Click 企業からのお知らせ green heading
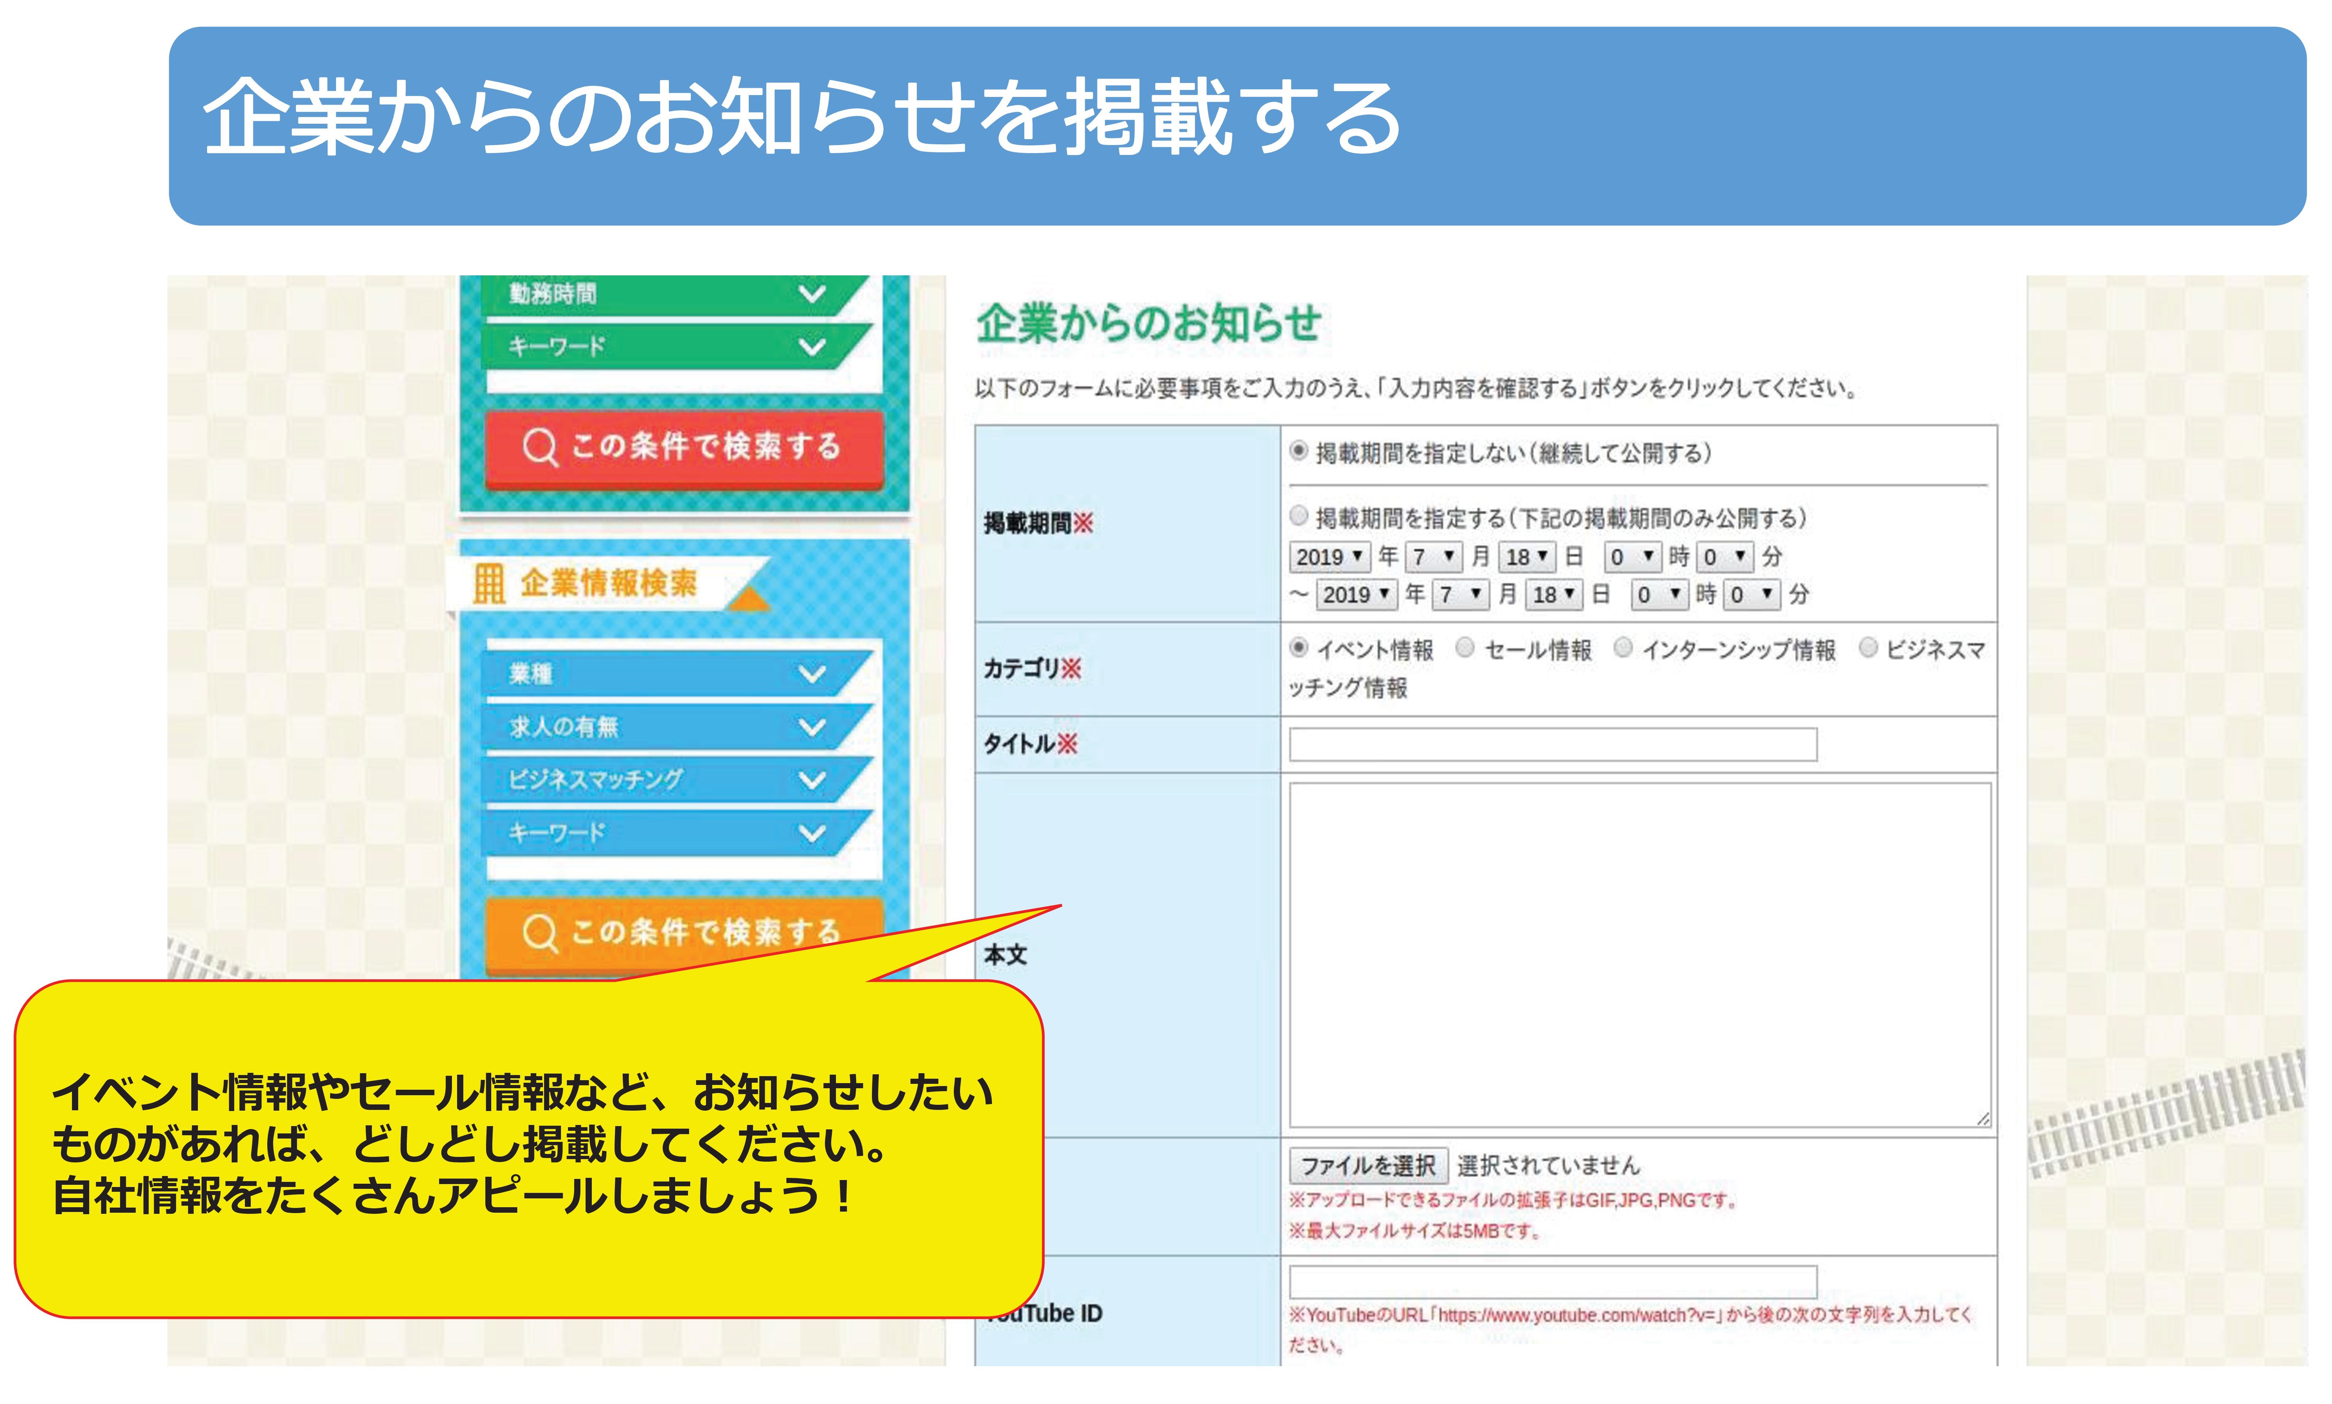Image resolution: width=2332 pixels, height=1404 pixels. [1148, 323]
